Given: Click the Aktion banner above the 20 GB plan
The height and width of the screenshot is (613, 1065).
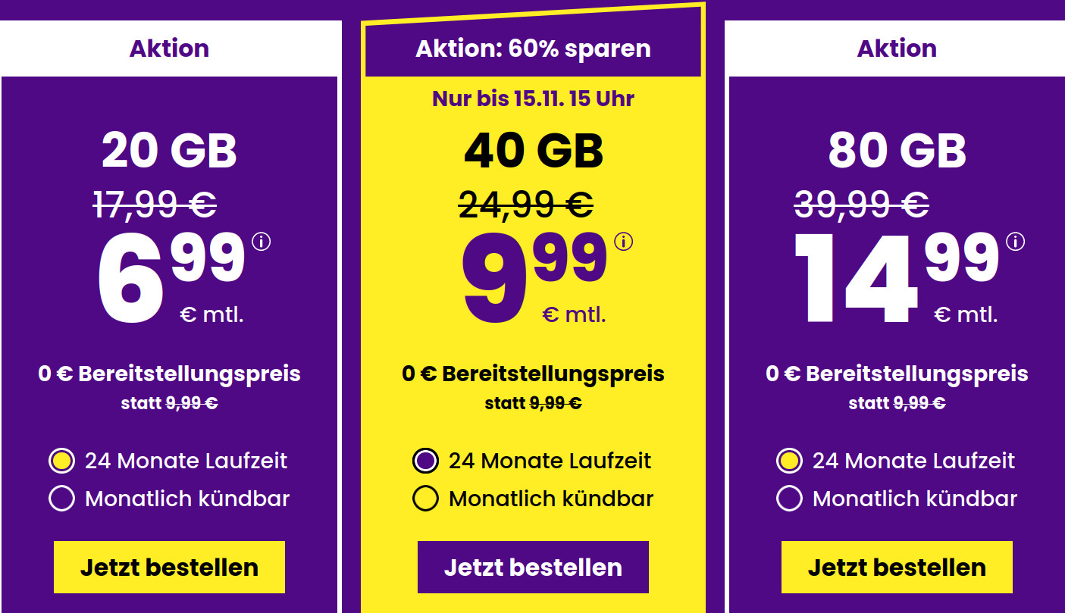Looking at the screenshot, I should (168, 48).
